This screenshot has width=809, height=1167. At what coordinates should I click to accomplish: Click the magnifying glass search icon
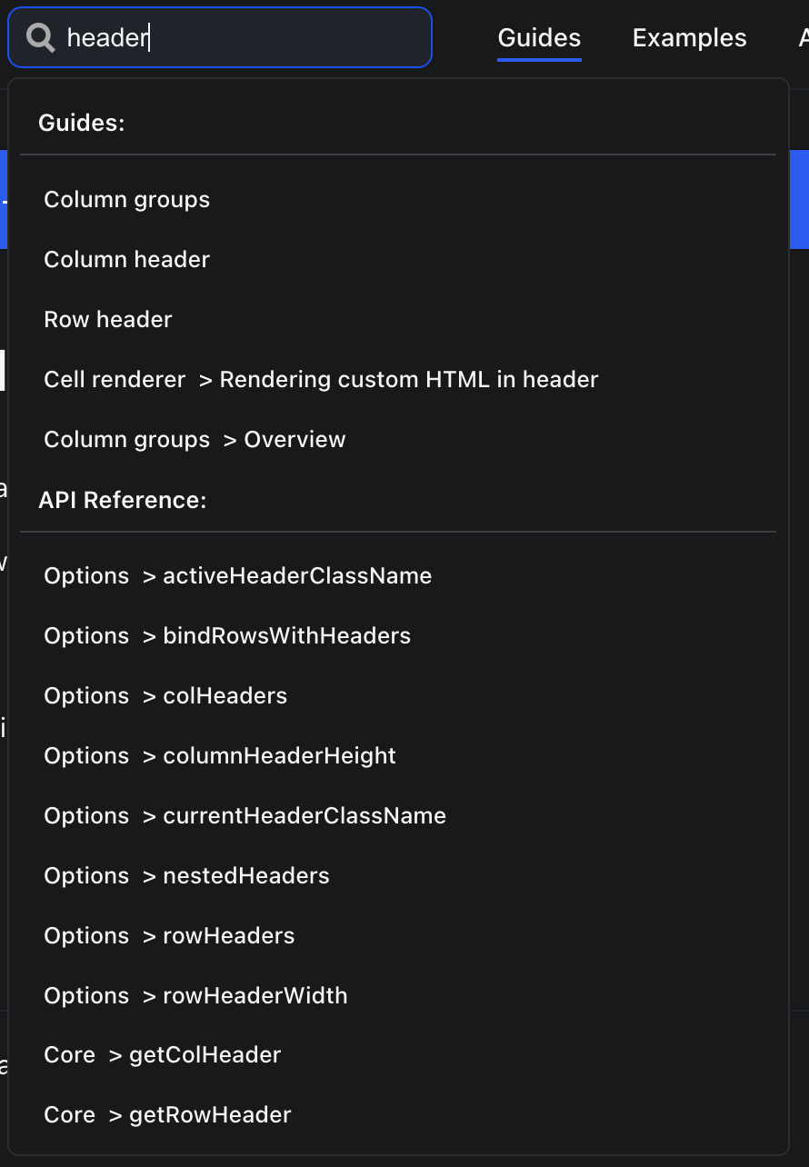coord(40,38)
